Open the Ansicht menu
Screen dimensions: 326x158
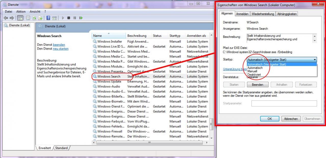[x=35, y=11]
